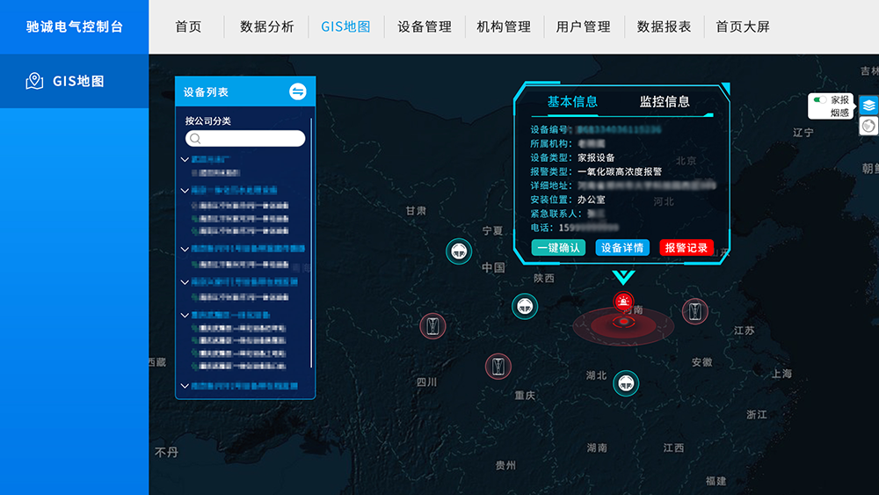
Task: Go to 设备管理 in top navigation
Action: tap(425, 26)
